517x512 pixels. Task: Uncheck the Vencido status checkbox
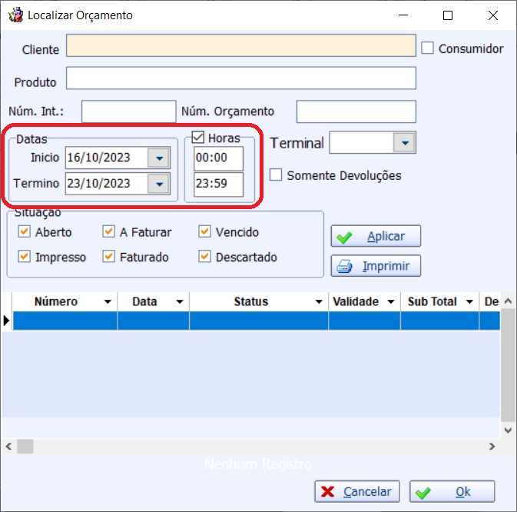coord(204,232)
